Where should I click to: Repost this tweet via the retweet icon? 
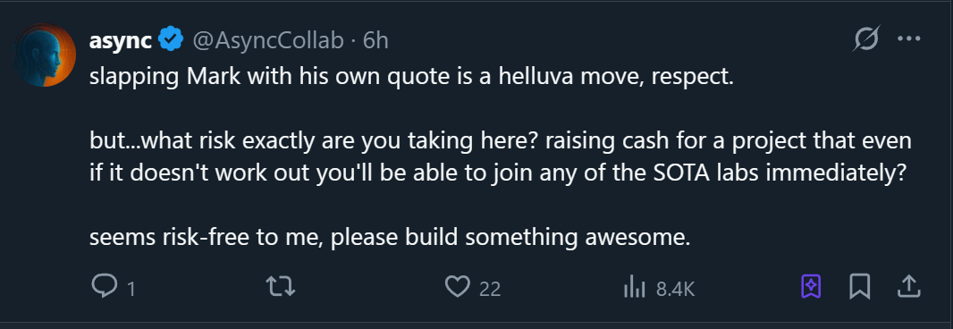point(282,286)
